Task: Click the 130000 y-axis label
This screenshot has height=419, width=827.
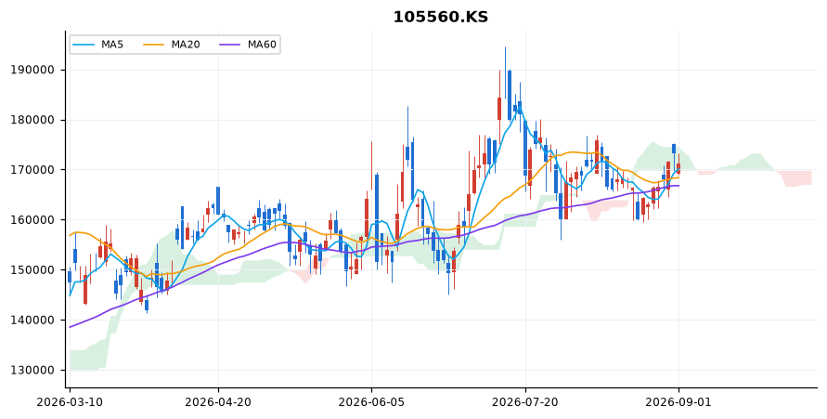Action: click(32, 371)
